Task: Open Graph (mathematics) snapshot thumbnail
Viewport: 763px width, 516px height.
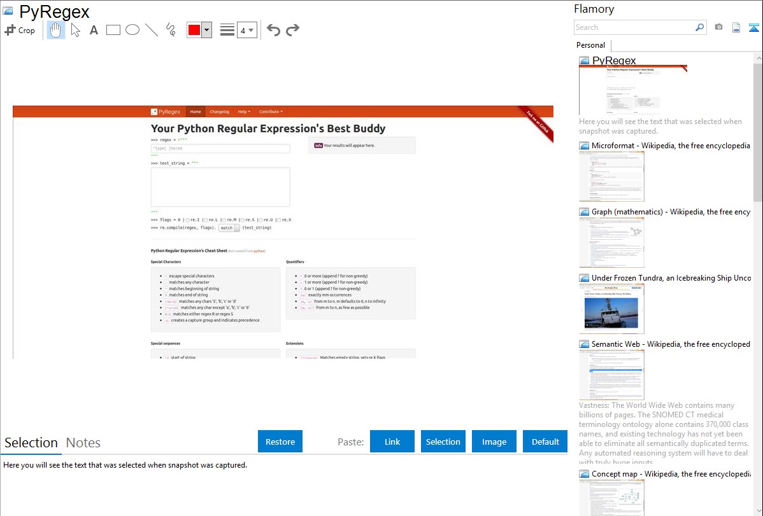Action: (611, 242)
